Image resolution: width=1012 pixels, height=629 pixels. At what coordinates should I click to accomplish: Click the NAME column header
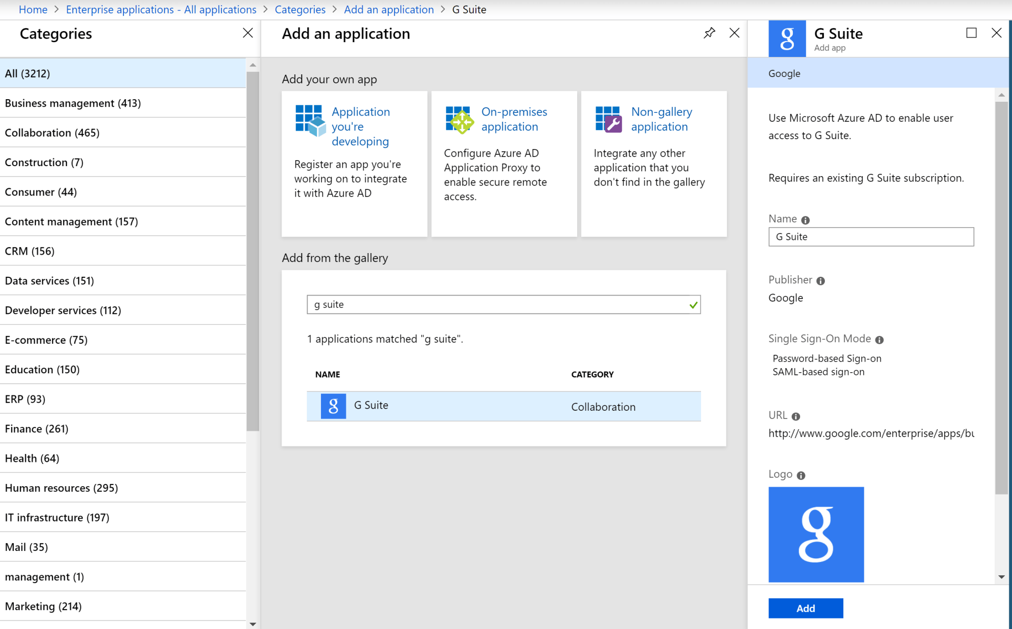[327, 374]
